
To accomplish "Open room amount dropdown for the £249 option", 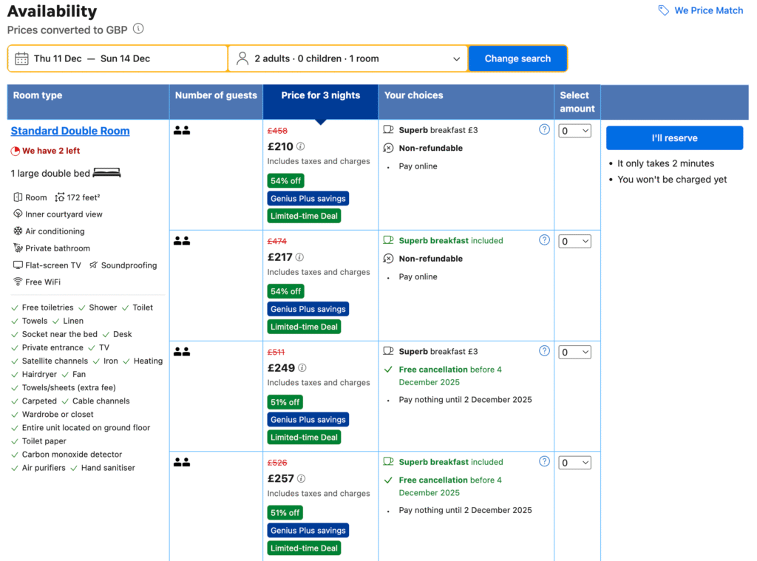I will [x=574, y=353].
